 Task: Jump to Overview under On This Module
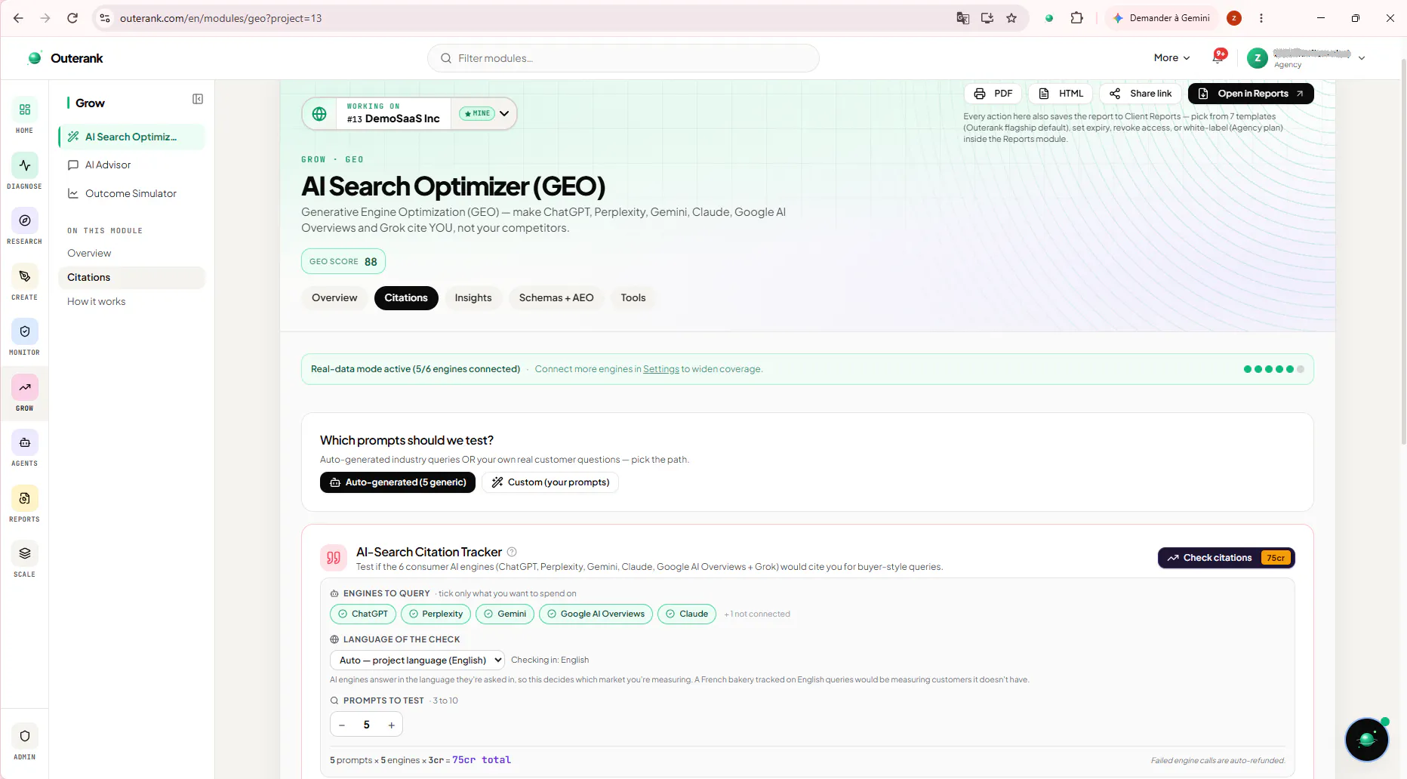point(89,253)
